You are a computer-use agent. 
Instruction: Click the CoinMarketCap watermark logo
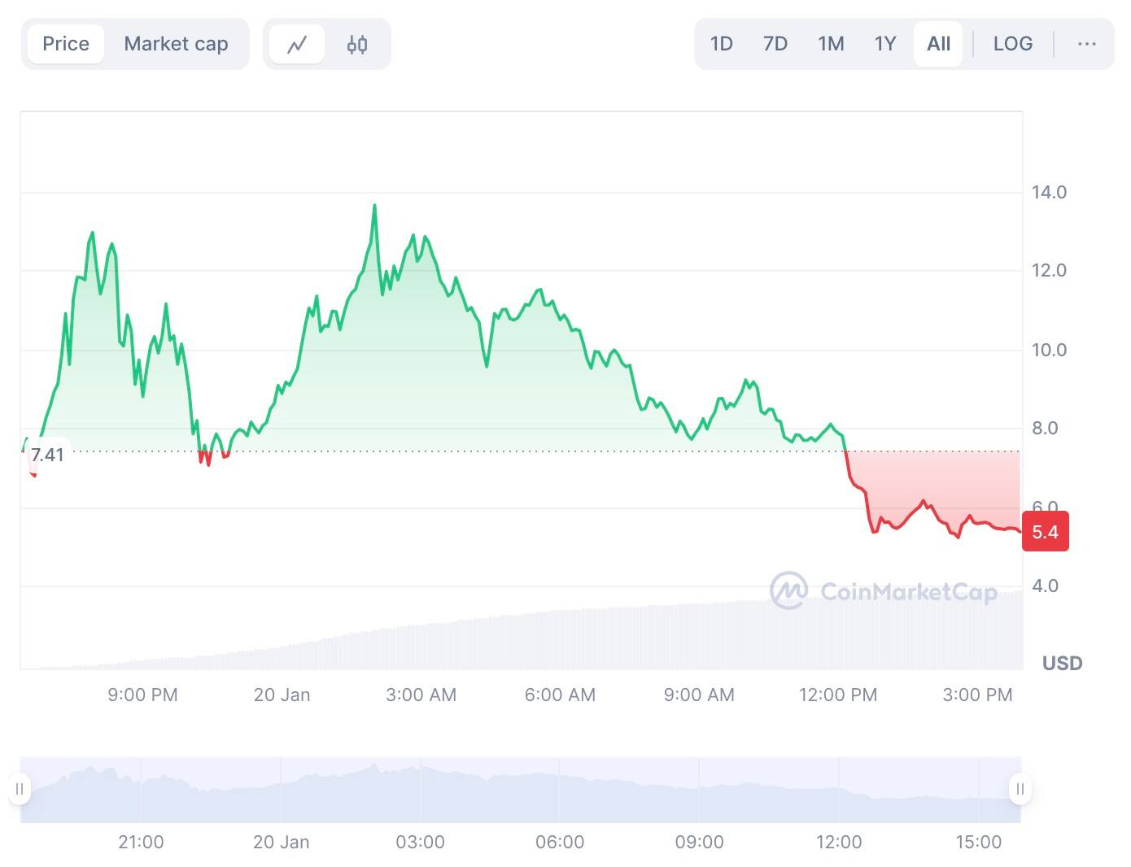tap(884, 590)
